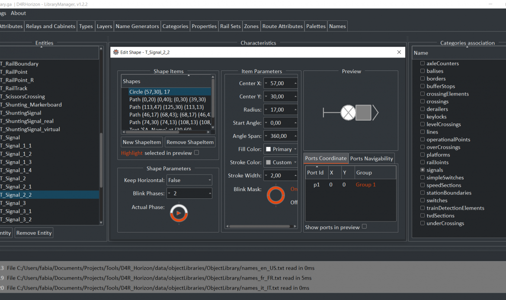Click the Remove Entity button

[x=34, y=233]
